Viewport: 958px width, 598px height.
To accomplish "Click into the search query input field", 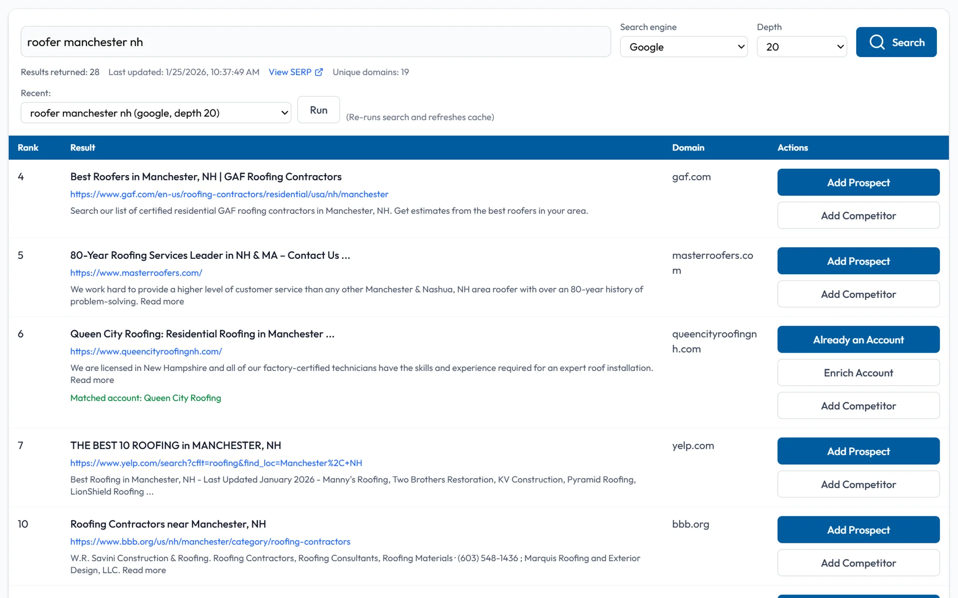I will 315,42.
